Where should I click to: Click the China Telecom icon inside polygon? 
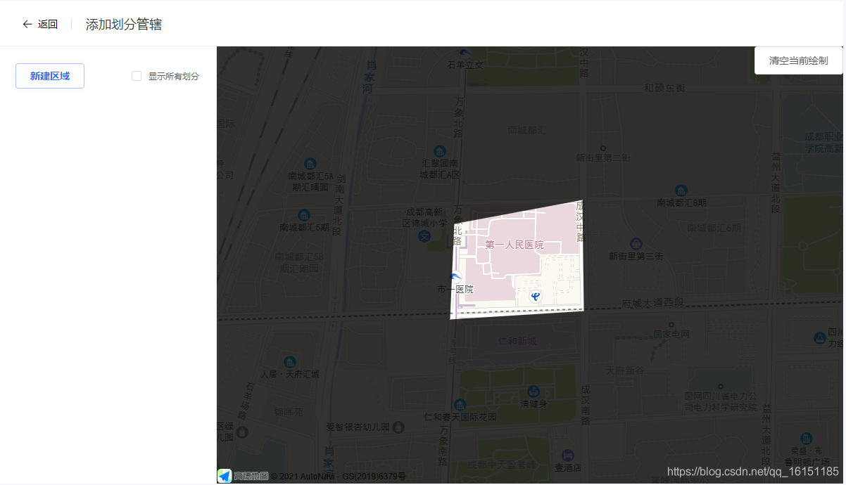[x=536, y=297]
